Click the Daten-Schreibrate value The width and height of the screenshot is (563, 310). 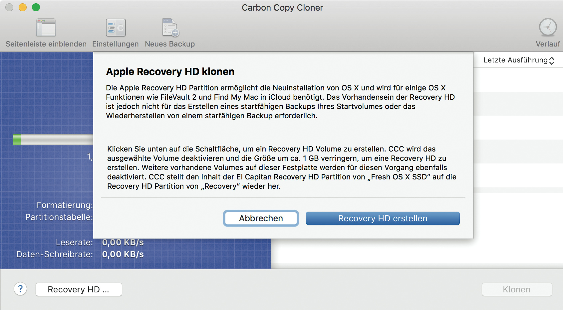(x=123, y=255)
